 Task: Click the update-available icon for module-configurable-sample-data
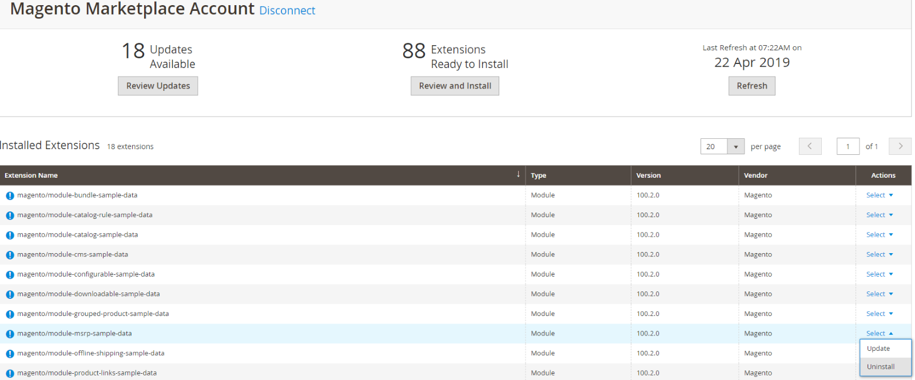(x=10, y=275)
